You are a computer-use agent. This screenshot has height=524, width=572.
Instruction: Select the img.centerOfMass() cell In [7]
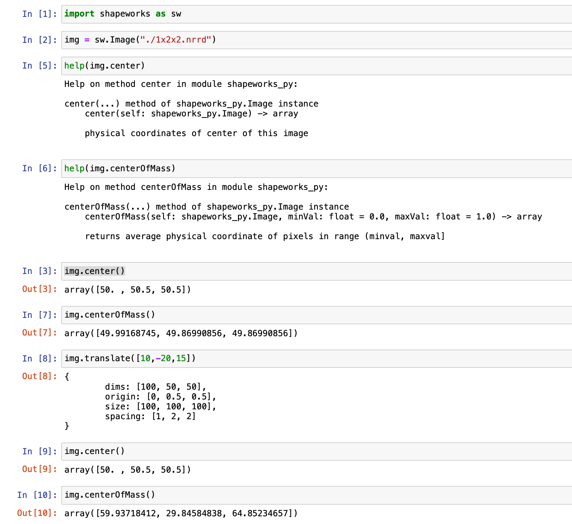coord(109,315)
